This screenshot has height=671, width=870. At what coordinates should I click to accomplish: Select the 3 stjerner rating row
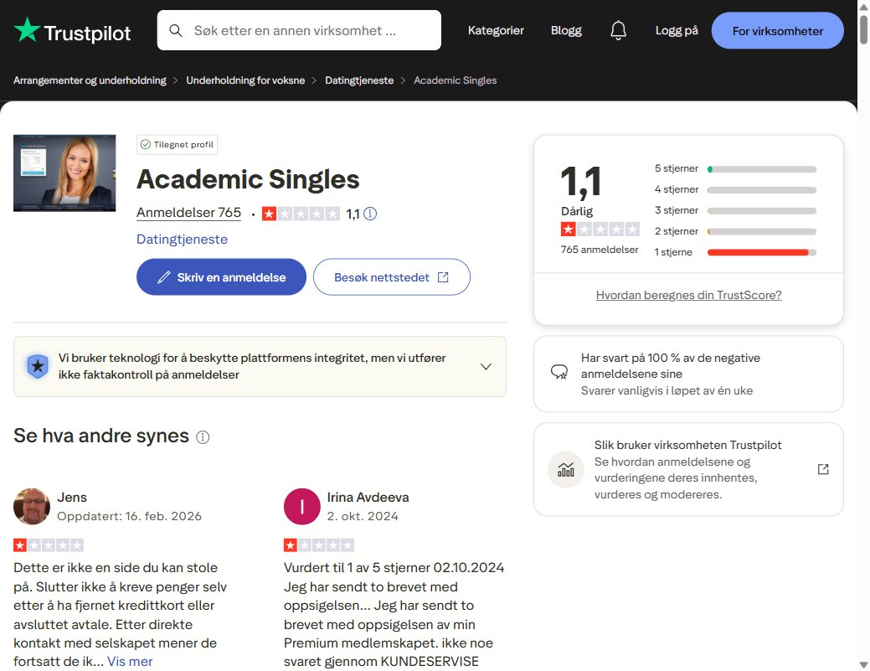tap(735, 211)
